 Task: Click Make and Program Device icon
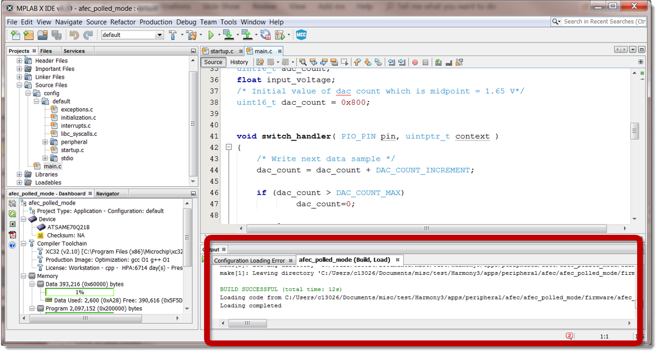point(229,35)
